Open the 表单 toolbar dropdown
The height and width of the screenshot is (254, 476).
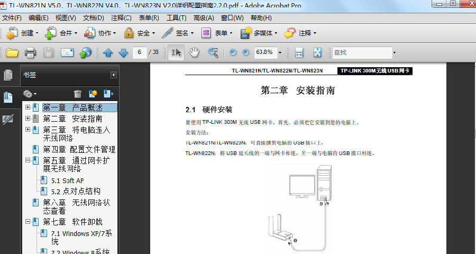(217, 33)
